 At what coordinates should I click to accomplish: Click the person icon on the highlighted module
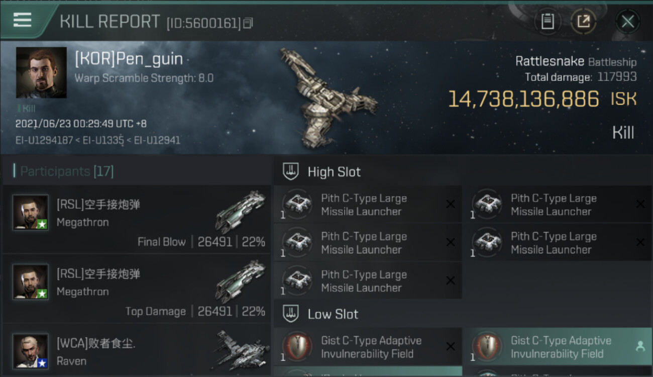coord(640,346)
